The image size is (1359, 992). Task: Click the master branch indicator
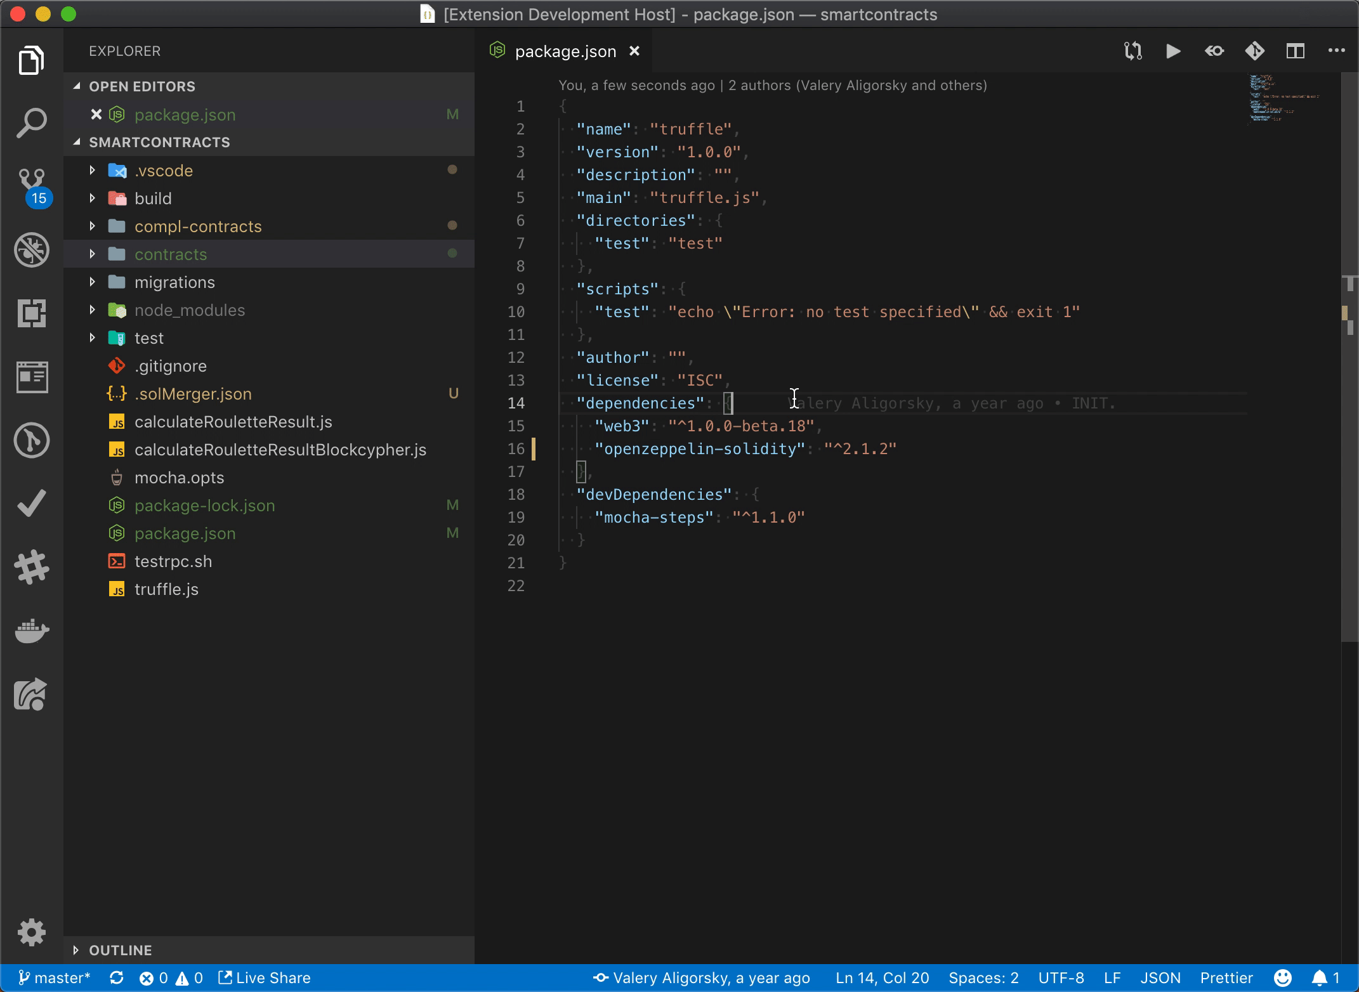click(x=55, y=978)
